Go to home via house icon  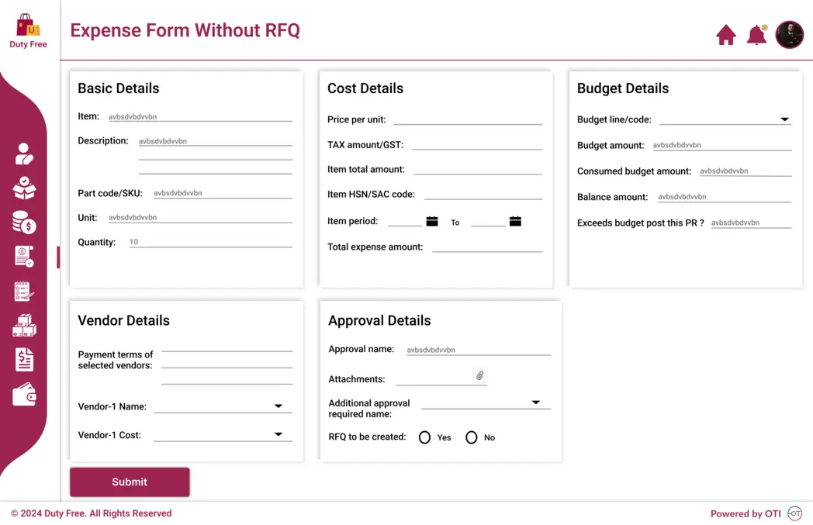tap(726, 35)
